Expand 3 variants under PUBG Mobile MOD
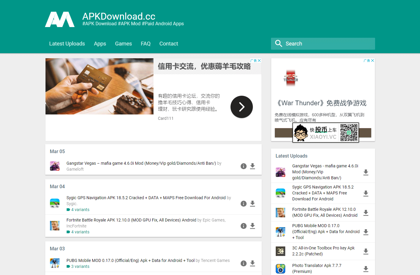Screen dimensions: 420x275 coord(78,266)
